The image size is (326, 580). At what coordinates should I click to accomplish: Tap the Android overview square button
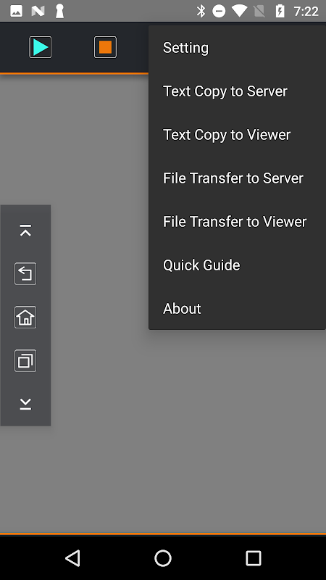(x=254, y=558)
